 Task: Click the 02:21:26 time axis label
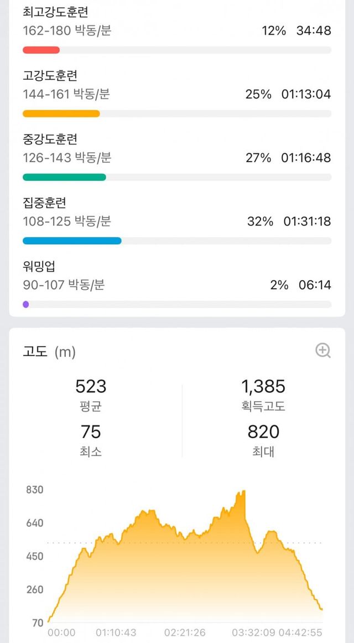point(184,632)
